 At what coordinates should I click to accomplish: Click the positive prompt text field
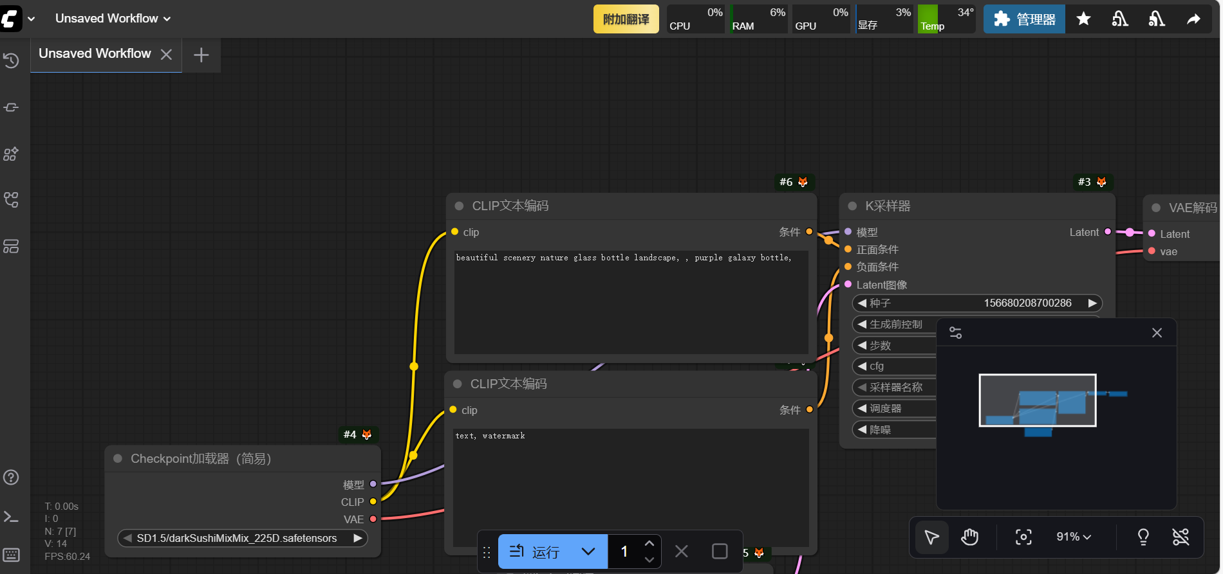click(631, 302)
